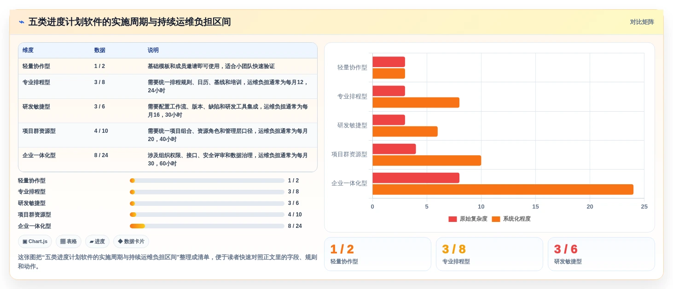Click the 轻量协作型 progress bar

click(207, 181)
